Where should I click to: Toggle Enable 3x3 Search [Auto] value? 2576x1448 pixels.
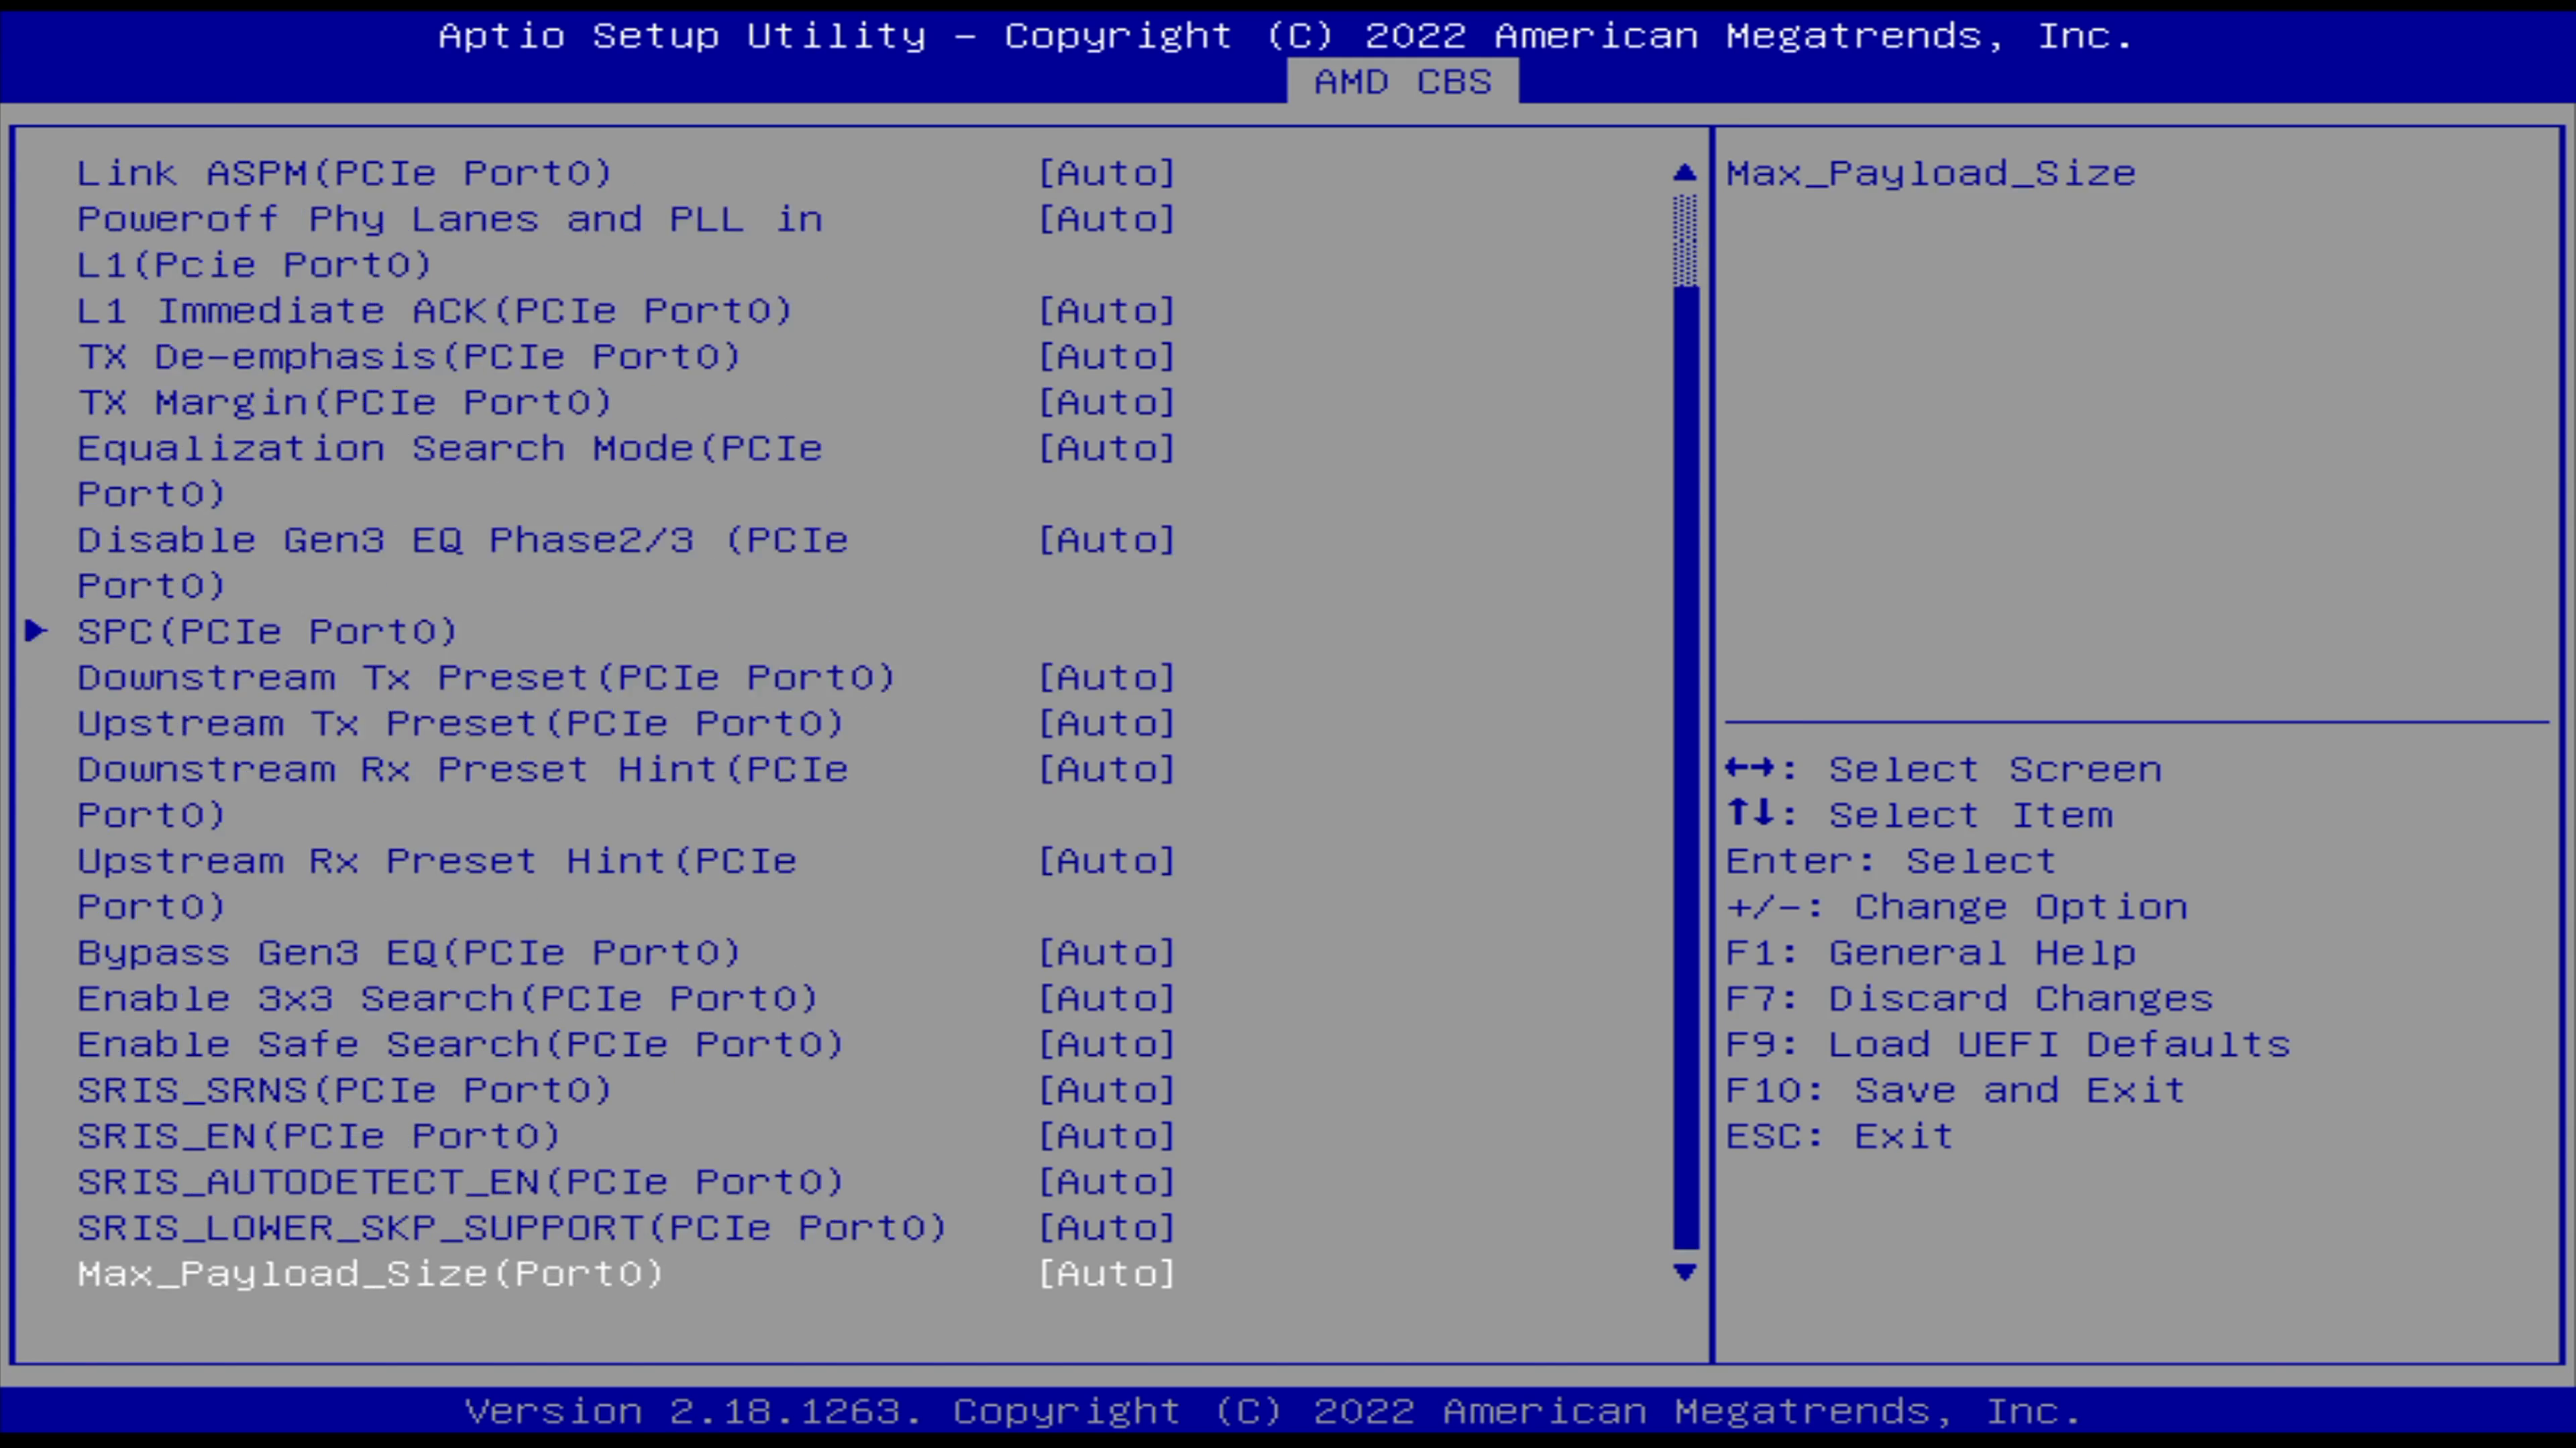coord(1107,998)
